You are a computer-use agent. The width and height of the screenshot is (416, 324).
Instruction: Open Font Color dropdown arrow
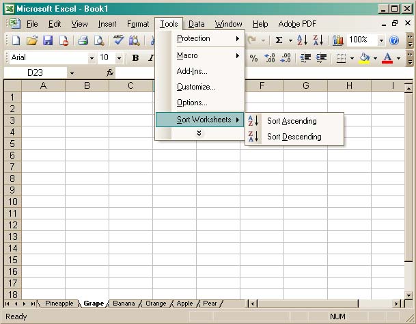point(398,58)
